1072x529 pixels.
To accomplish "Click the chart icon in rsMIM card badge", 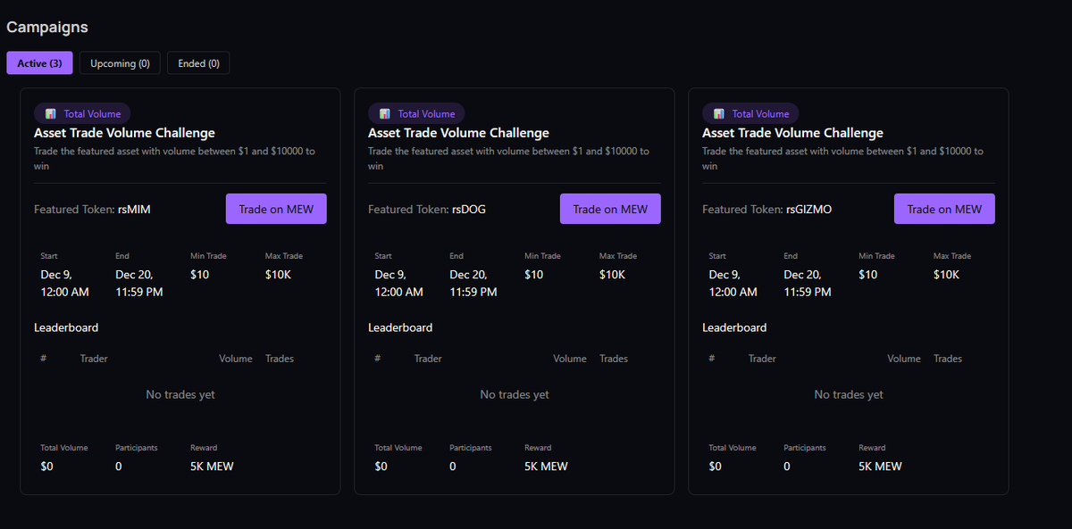I will (x=50, y=113).
